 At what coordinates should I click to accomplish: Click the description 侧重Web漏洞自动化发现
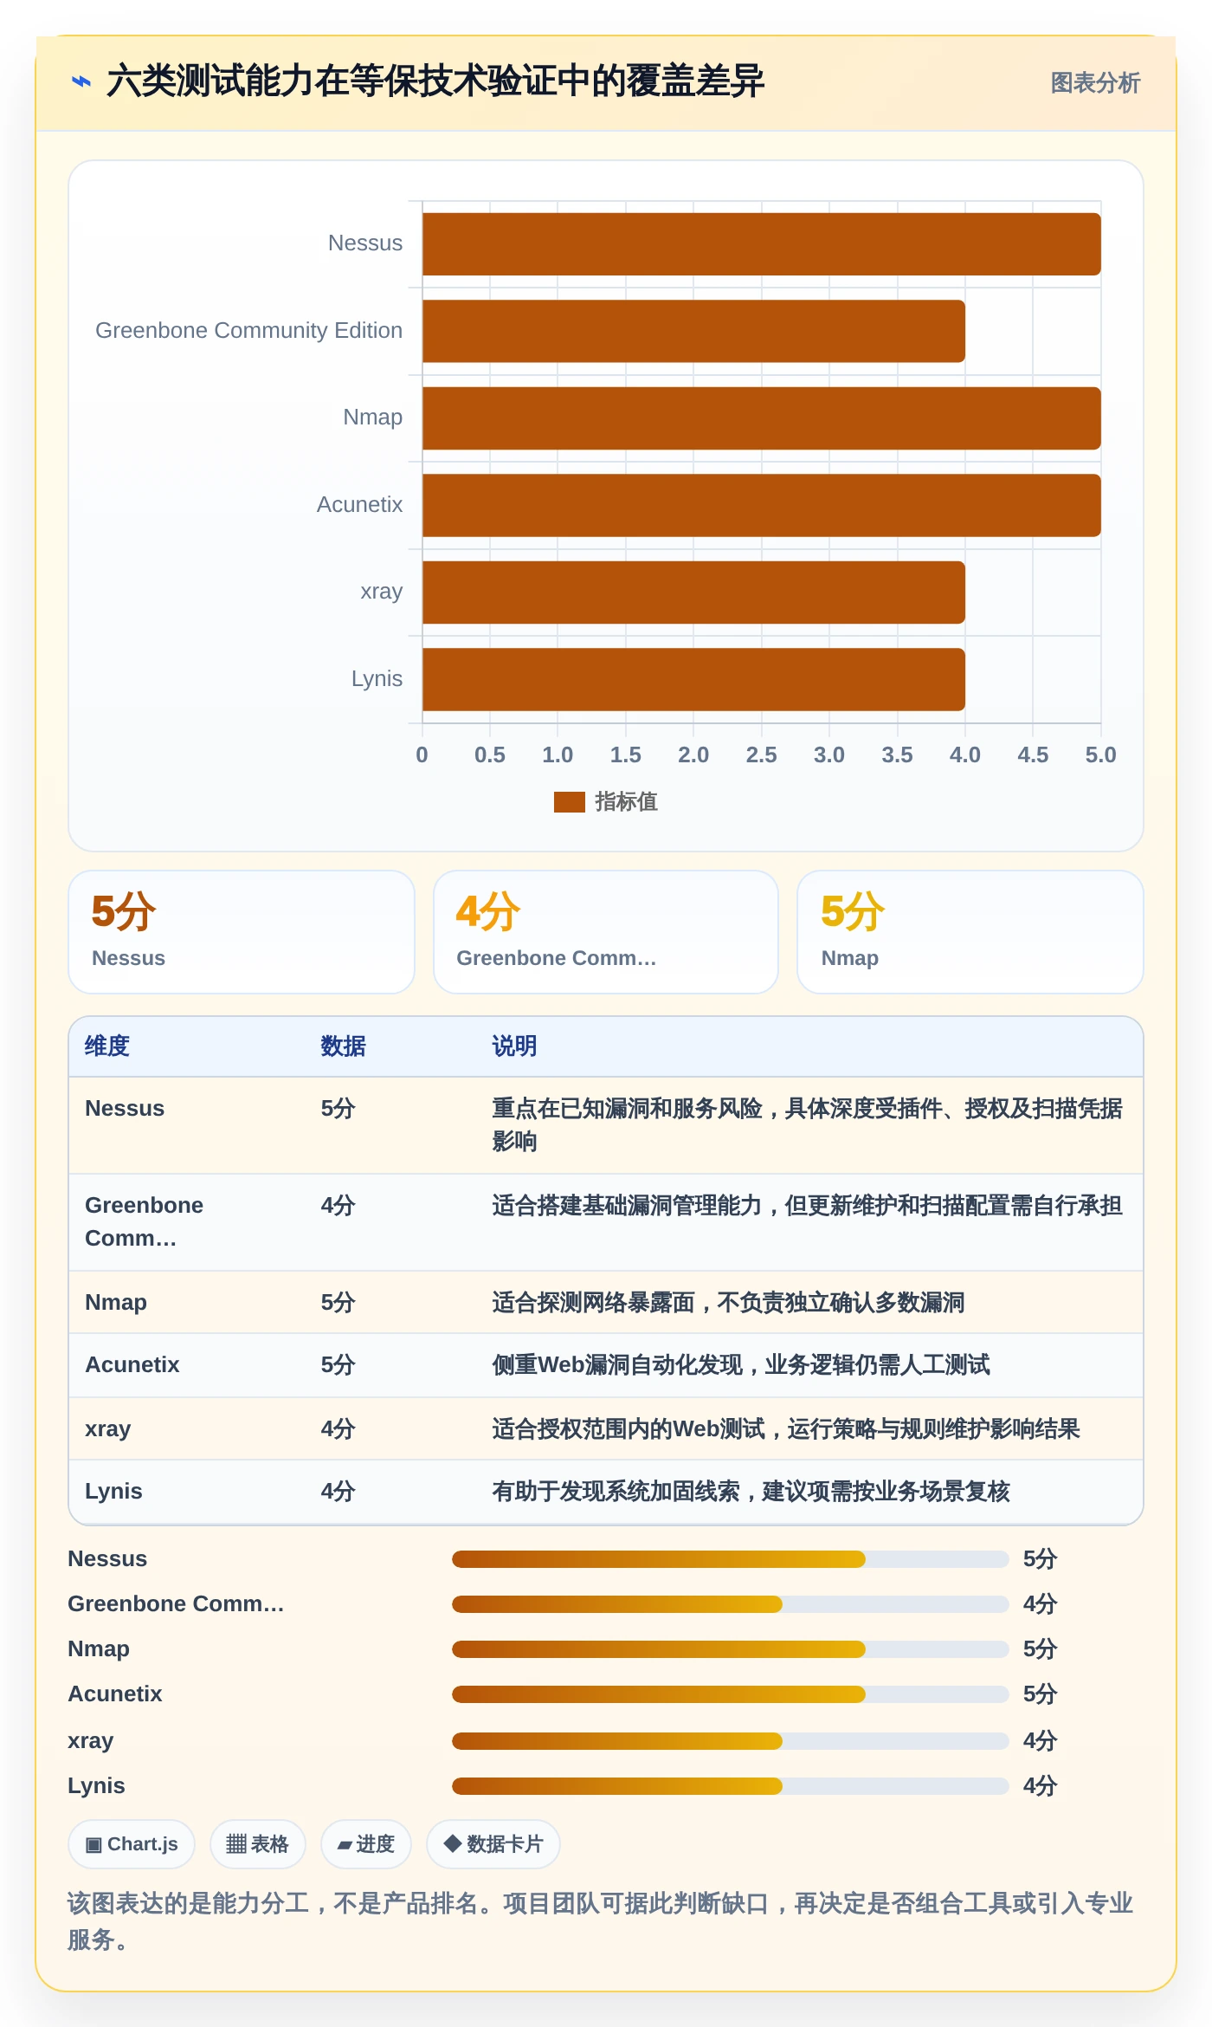740,1365
